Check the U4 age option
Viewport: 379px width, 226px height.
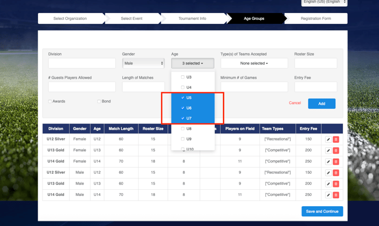tap(183, 87)
